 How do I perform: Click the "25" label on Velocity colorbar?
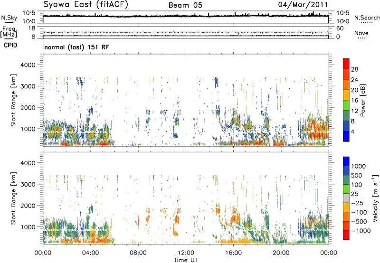point(354,194)
